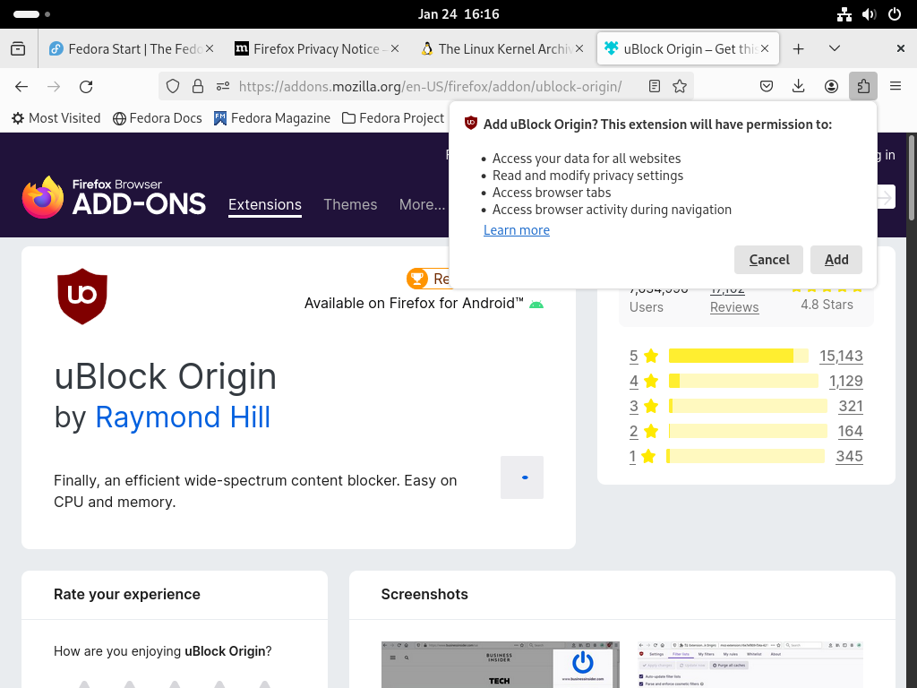Image resolution: width=917 pixels, height=688 pixels.
Task: Click the 1-star rating bar
Action: coord(745,456)
